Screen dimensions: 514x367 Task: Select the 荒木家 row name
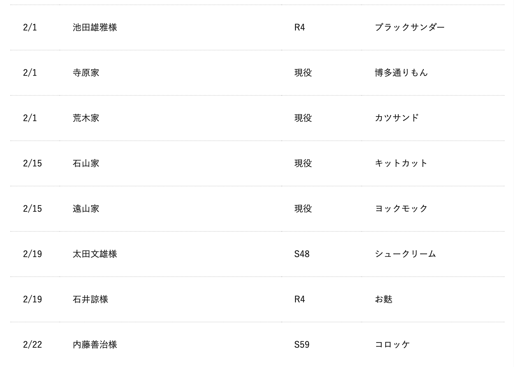click(x=86, y=118)
